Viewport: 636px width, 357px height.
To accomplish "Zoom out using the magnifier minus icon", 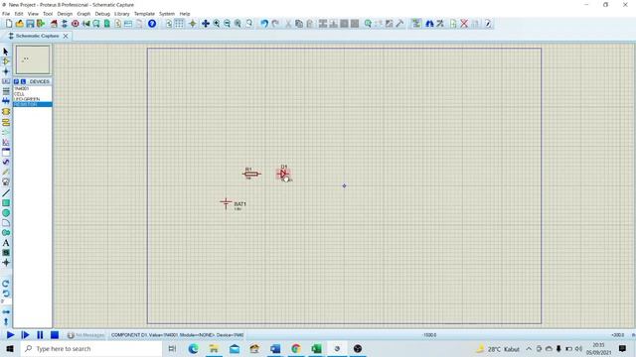I will click(228, 24).
